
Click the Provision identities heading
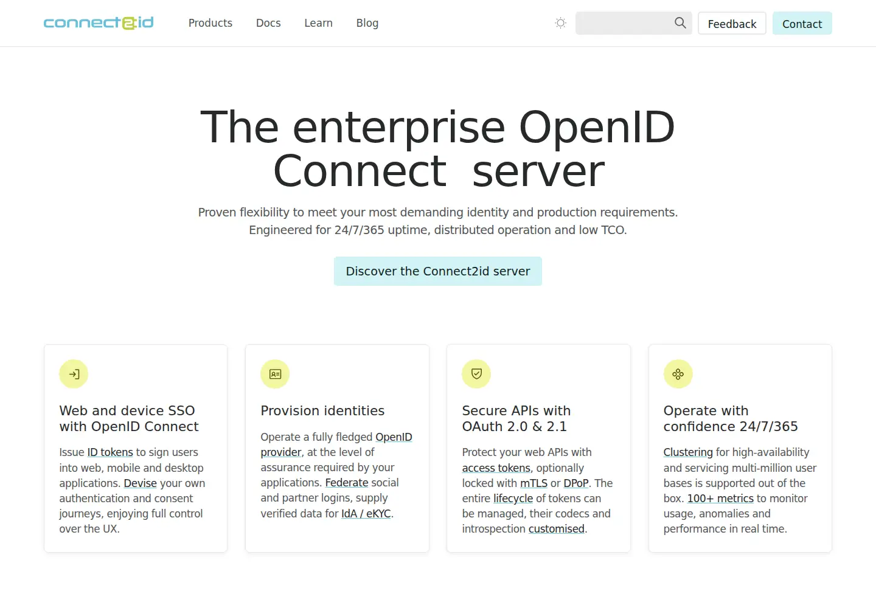pos(322,411)
